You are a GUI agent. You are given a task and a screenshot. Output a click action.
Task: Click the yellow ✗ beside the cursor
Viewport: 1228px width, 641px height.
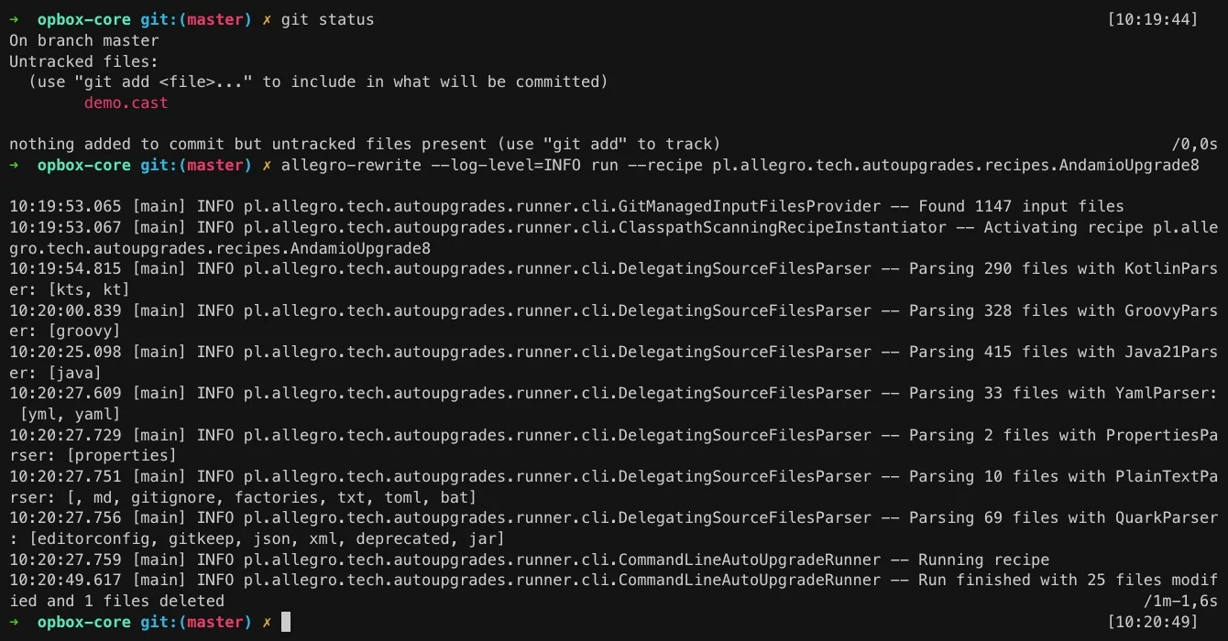pos(267,623)
